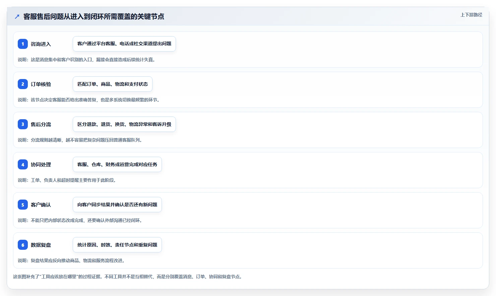
Task: Click the footer text starting 这张图补充了
Action: [x=128, y=277]
